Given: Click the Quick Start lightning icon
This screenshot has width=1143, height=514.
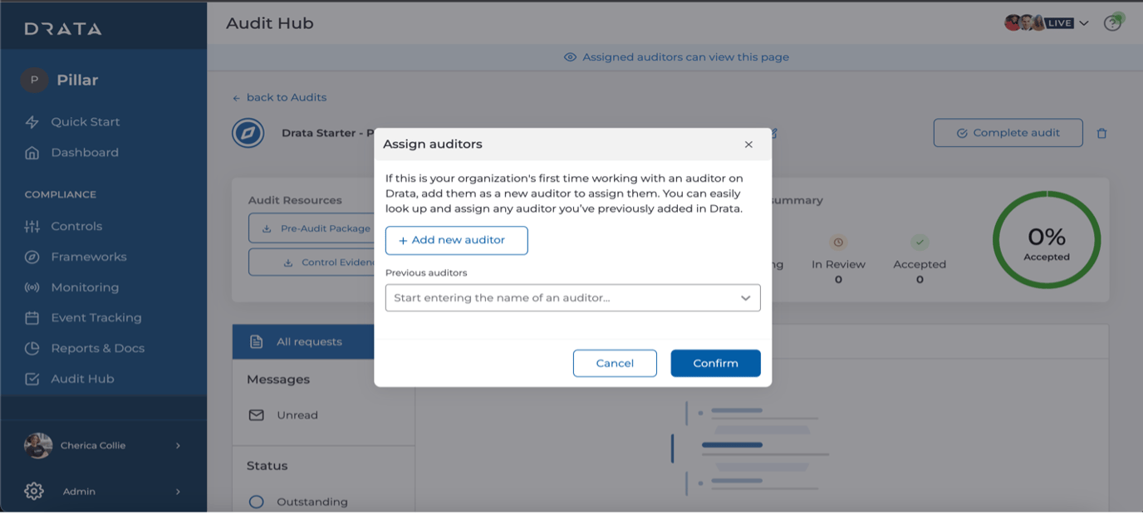Looking at the screenshot, I should click(x=32, y=122).
